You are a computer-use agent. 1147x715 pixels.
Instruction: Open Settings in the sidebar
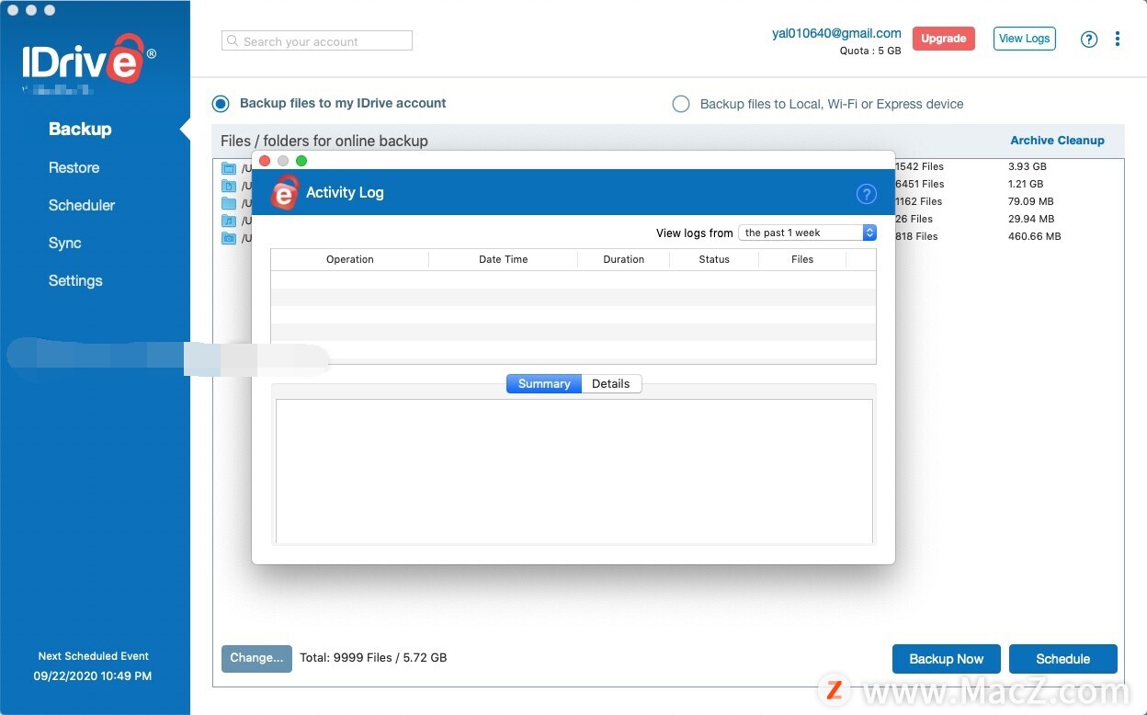(75, 280)
